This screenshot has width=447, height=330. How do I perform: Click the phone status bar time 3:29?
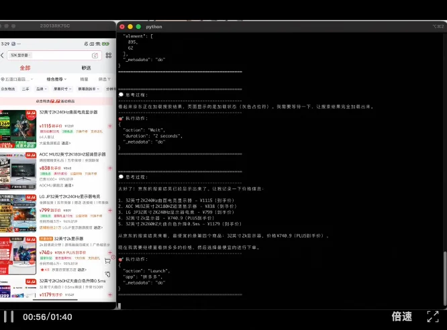tap(5, 44)
